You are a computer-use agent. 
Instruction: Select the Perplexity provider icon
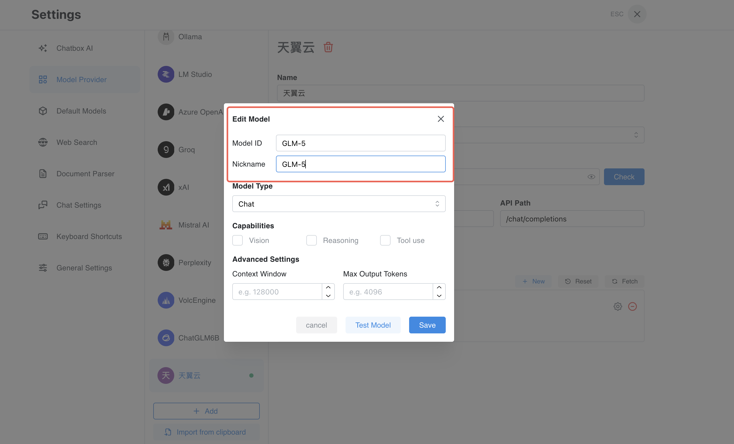point(166,262)
